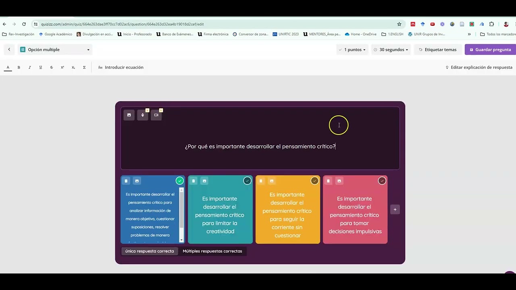The width and height of the screenshot is (516, 290).
Task: Open the '1 puntos' dropdown
Action: point(352,50)
